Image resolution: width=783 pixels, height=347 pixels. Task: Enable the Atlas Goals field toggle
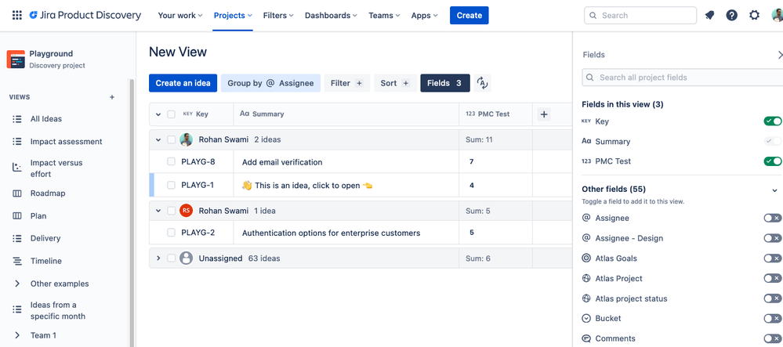(x=773, y=258)
